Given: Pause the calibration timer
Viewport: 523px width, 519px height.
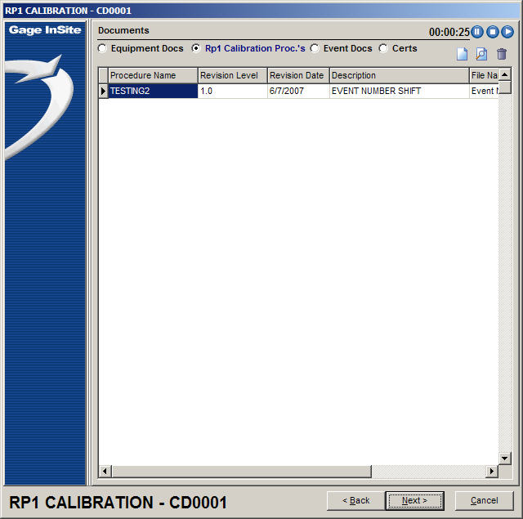Looking at the screenshot, I should [x=478, y=32].
